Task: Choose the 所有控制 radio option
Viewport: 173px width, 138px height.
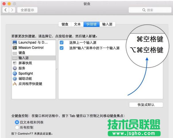Action: tap(17, 127)
